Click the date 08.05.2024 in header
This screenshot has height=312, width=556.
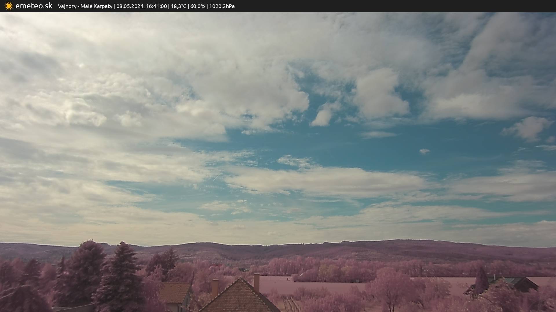click(130, 6)
